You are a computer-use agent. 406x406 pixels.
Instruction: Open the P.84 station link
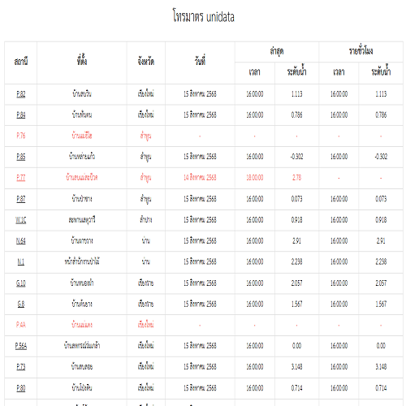click(x=21, y=115)
